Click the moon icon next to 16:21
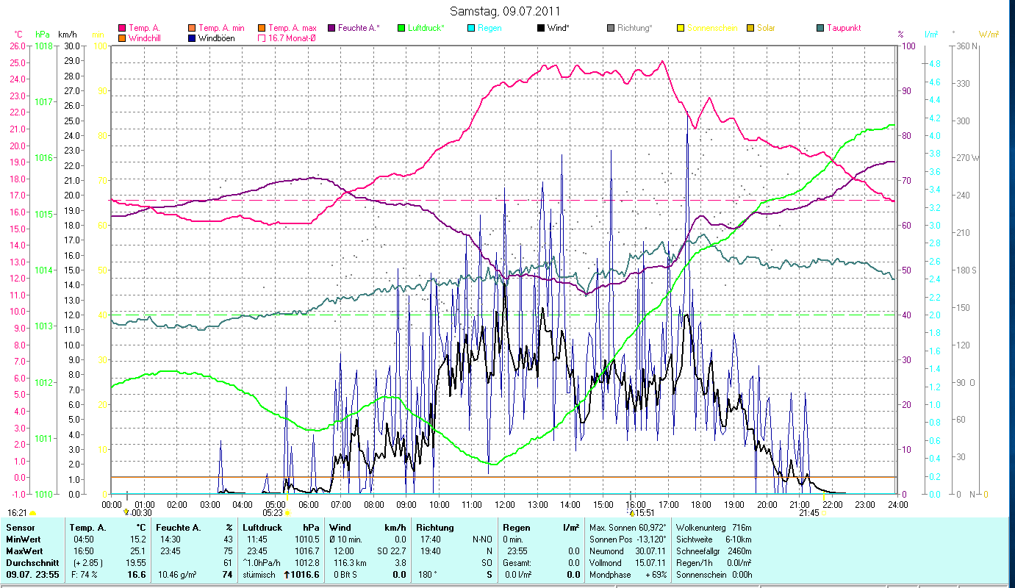This screenshot has height=588, width=1015. (33, 513)
